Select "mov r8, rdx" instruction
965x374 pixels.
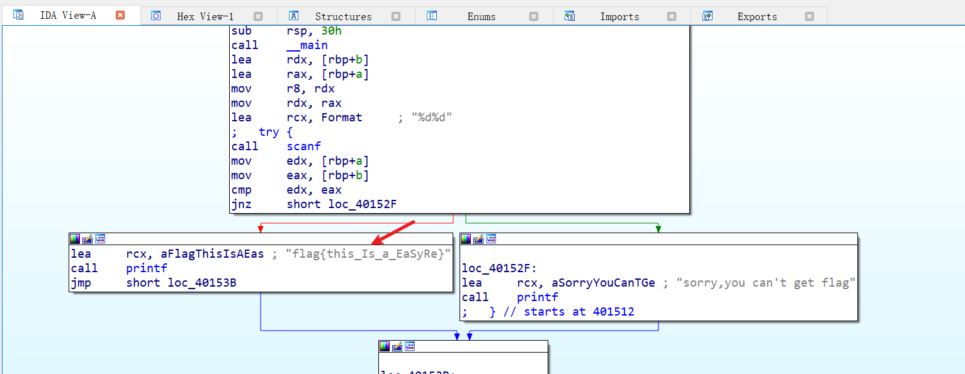(x=283, y=89)
